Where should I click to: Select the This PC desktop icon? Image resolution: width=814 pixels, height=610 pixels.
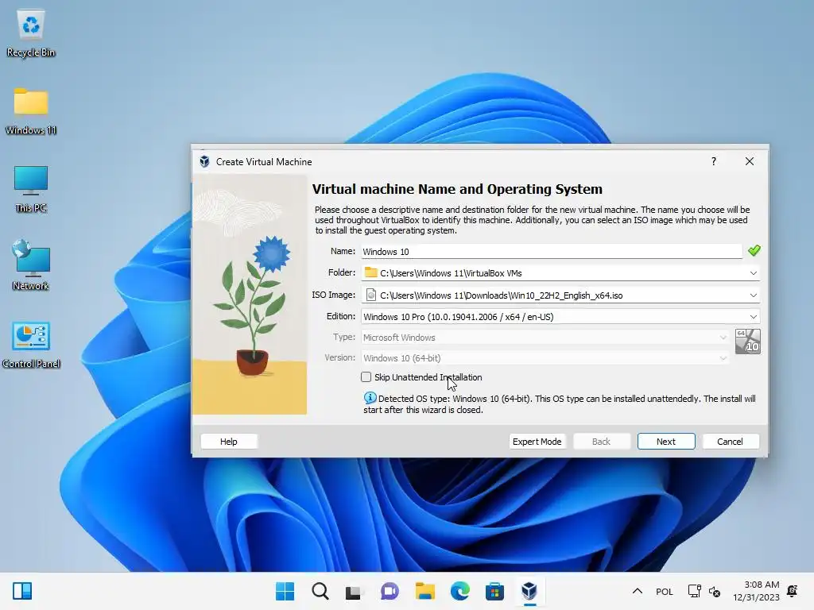pos(31,189)
